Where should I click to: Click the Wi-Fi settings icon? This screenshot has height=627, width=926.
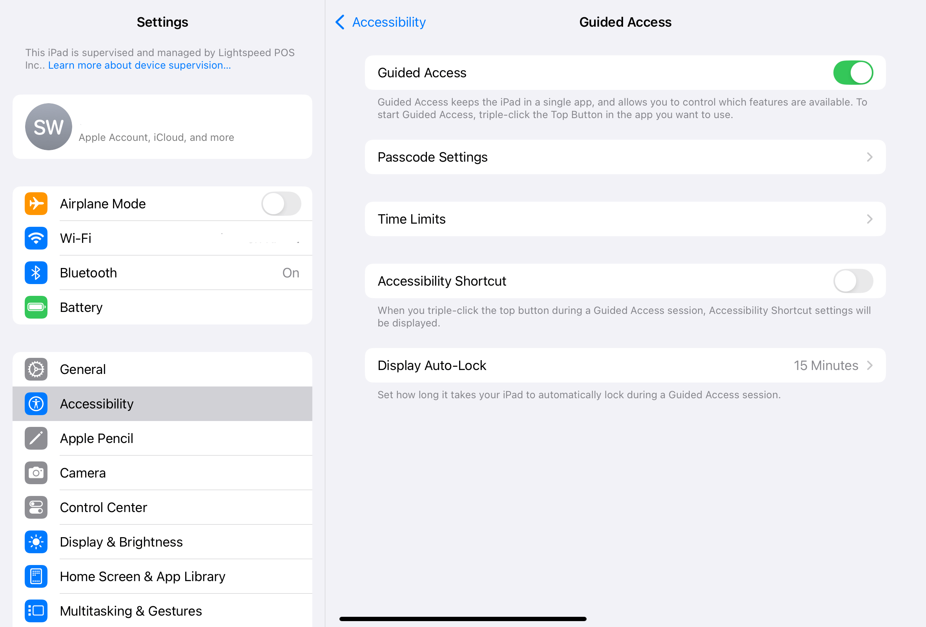click(x=36, y=238)
